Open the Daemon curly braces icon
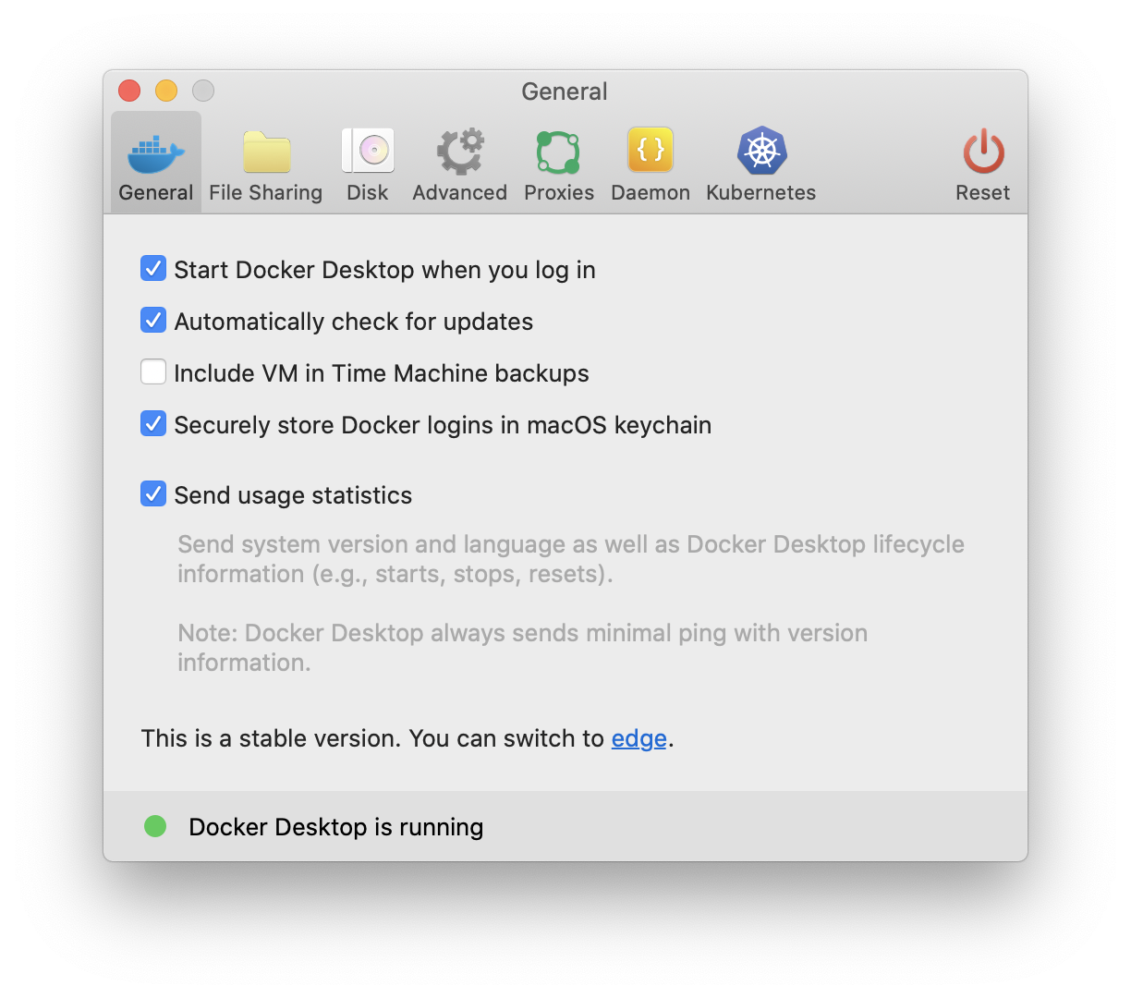 coord(651,151)
